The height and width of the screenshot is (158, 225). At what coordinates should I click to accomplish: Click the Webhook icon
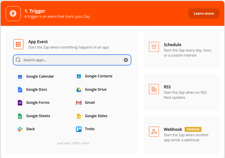[x=154, y=132]
